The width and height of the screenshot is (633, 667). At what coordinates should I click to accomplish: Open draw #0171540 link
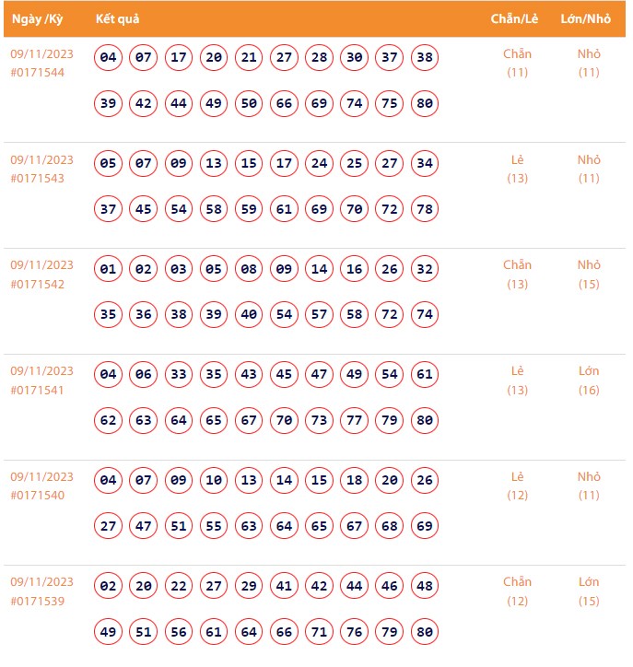click(38, 496)
